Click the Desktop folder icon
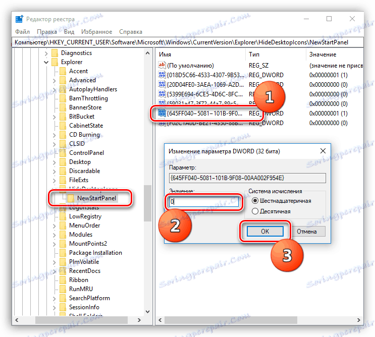 point(63,162)
